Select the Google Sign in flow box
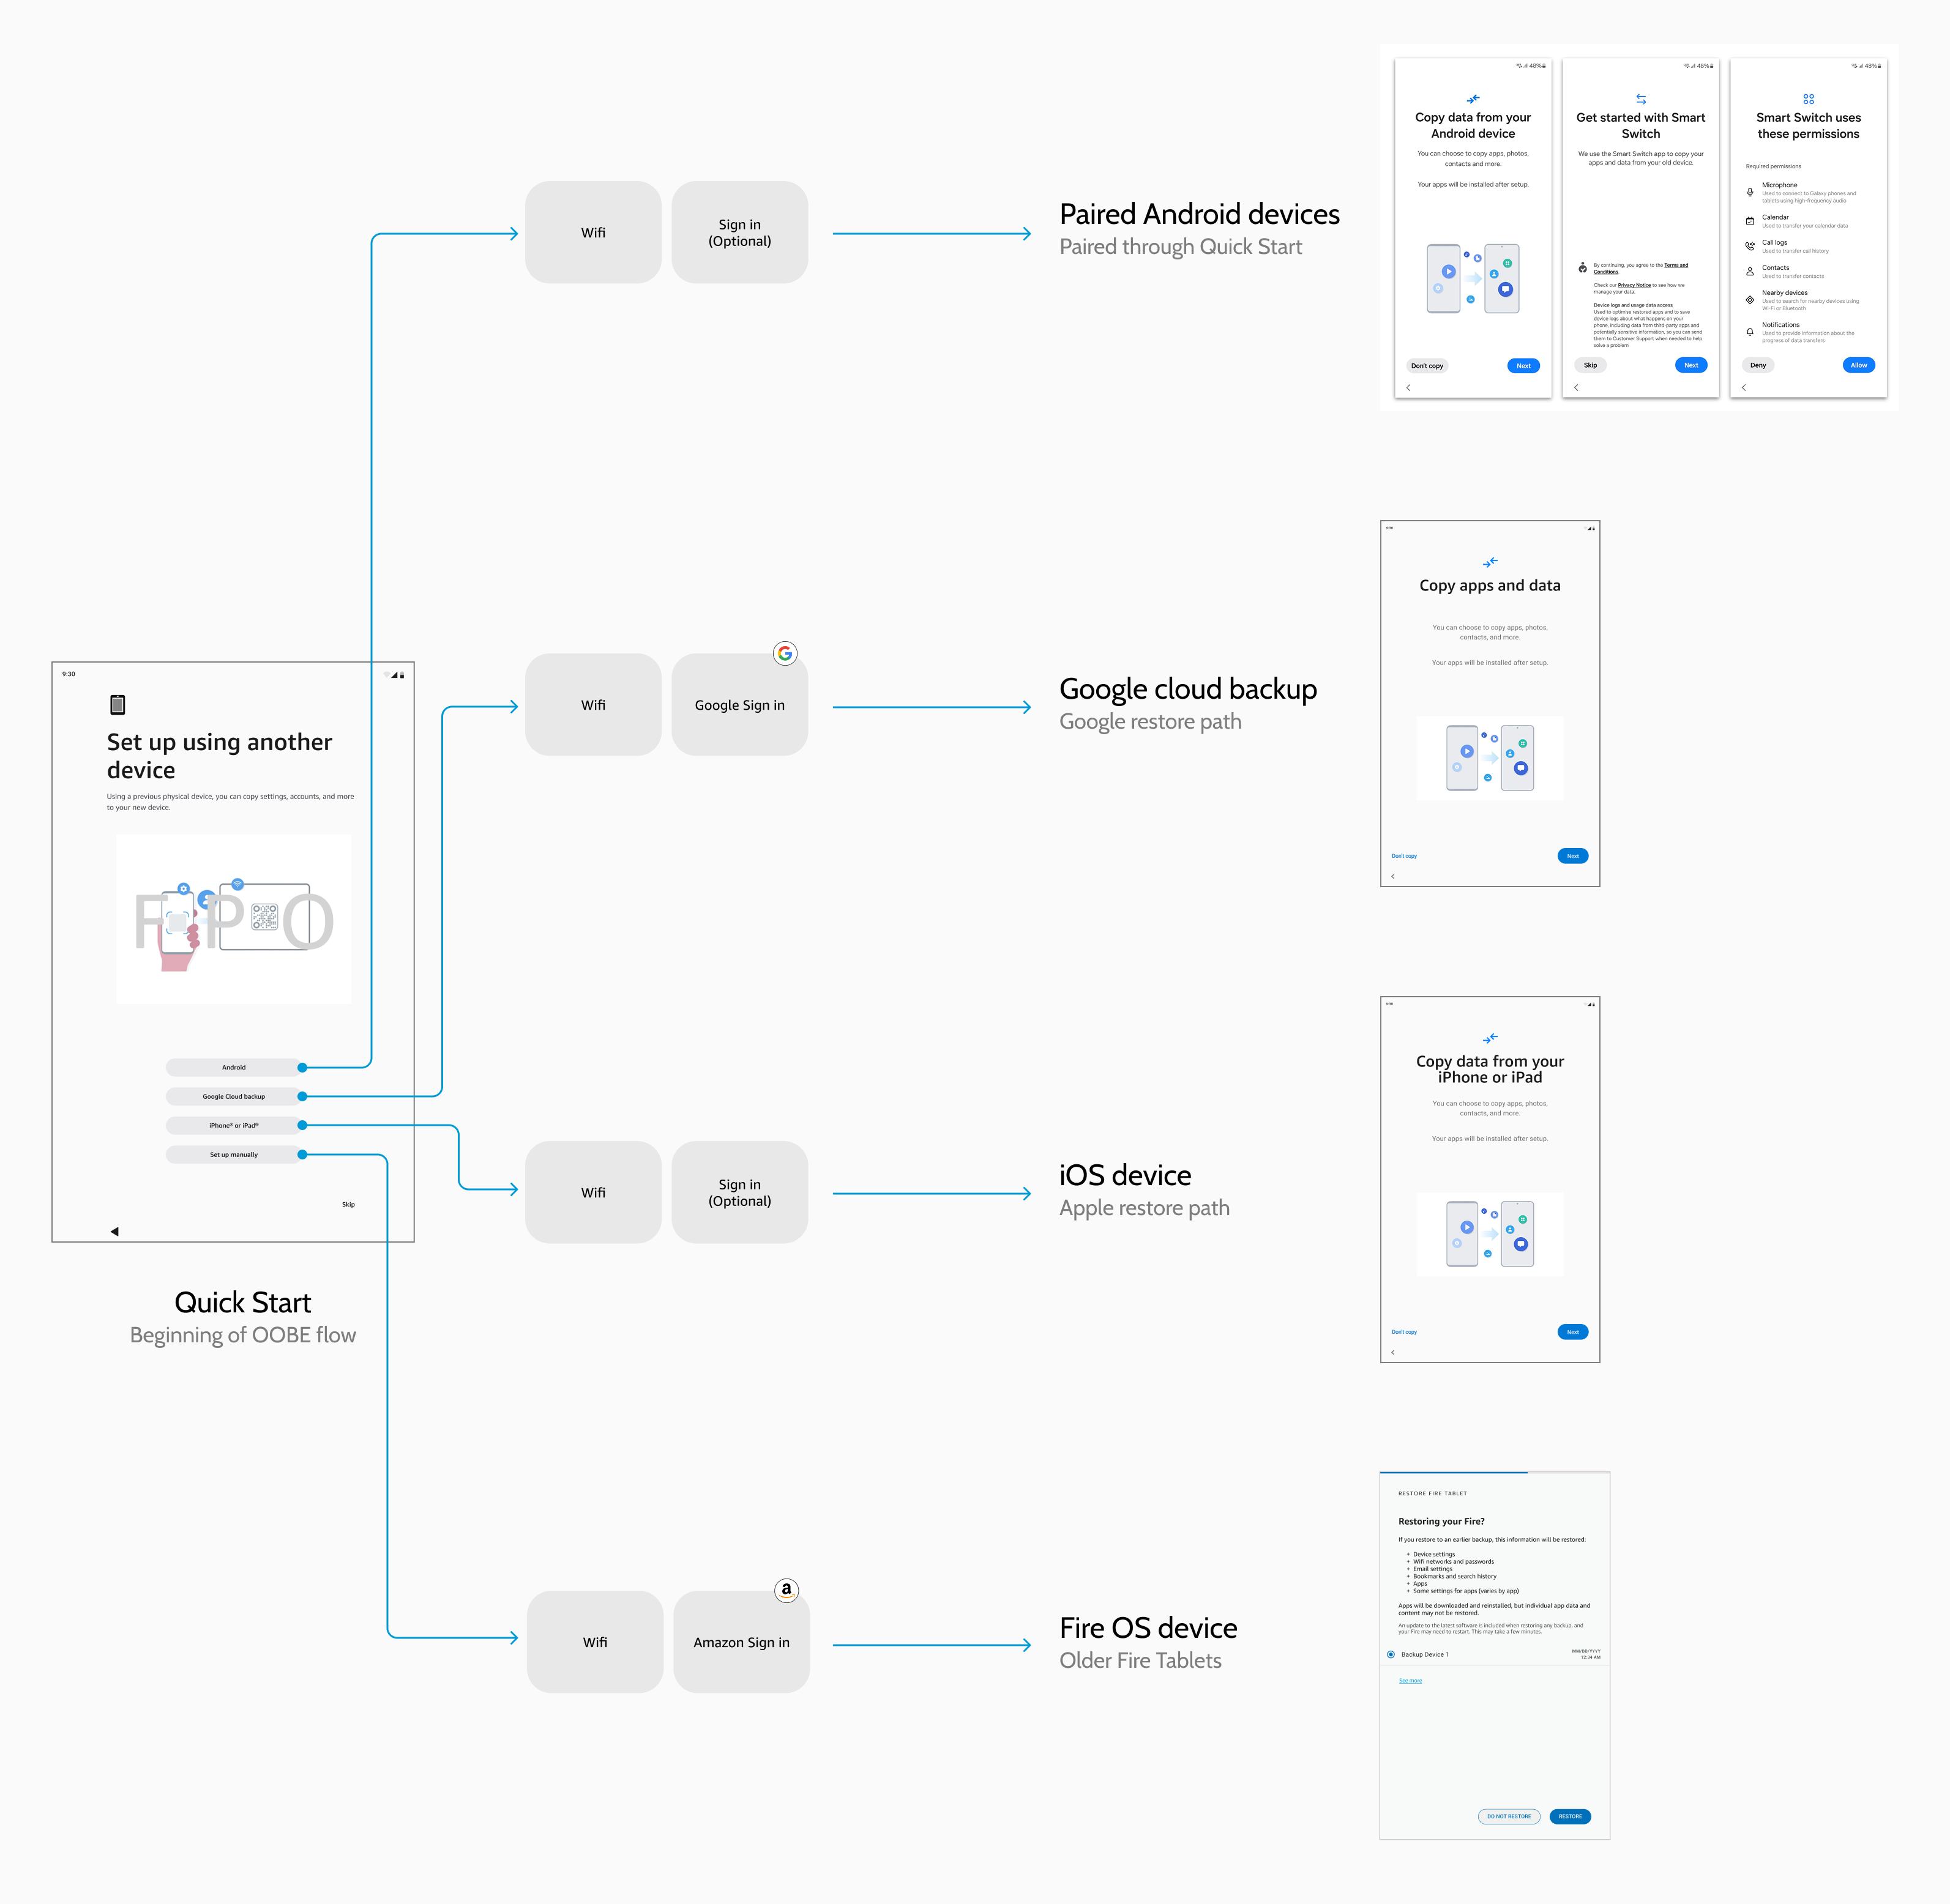The width and height of the screenshot is (1950, 1904). tap(739, 705)
